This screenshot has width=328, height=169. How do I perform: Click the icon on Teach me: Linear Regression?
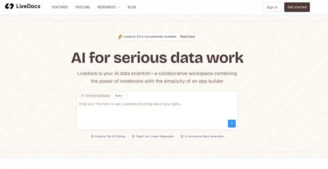pyautogui.click(x=133, y=136)
